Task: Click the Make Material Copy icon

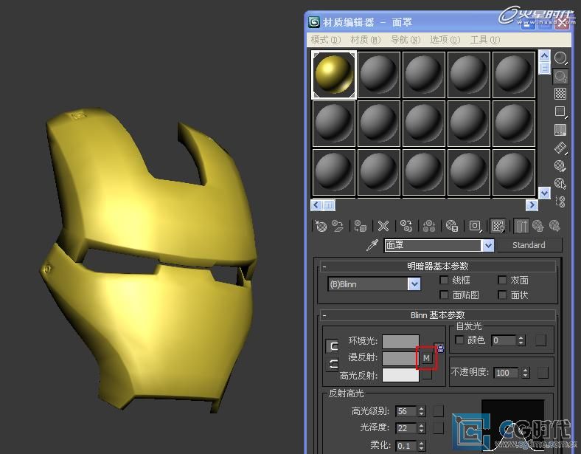Action: 406,226
